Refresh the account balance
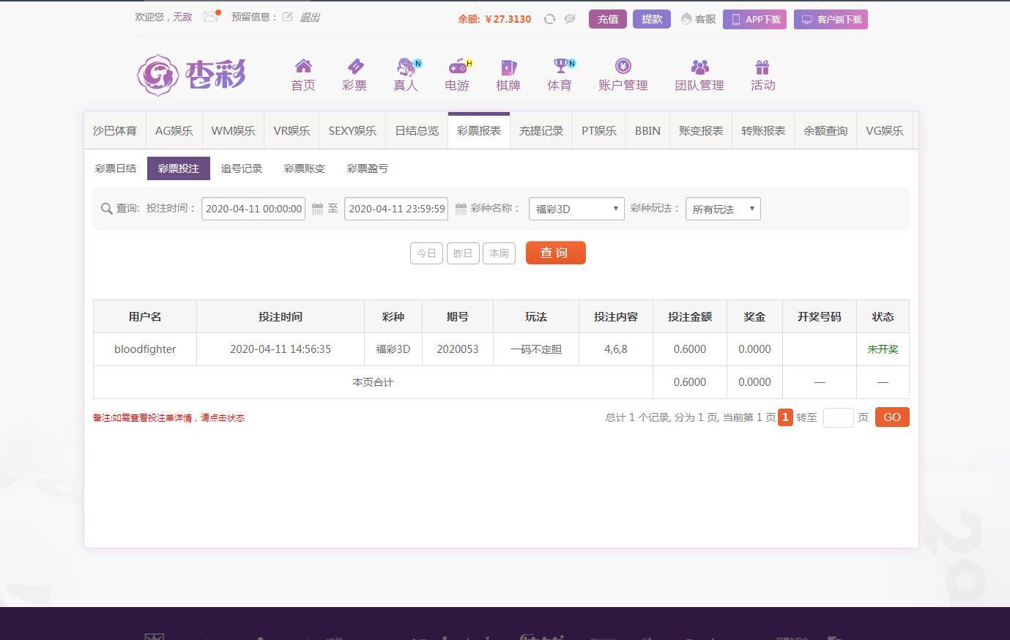This screenshot has width=1010, height=640. (549, 19)
